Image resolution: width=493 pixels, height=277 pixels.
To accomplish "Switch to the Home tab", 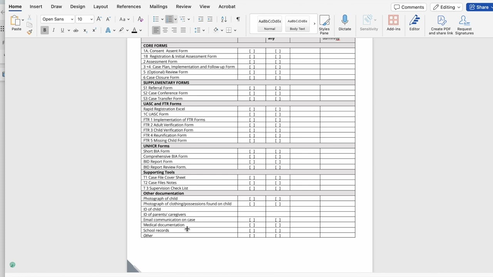I will (x=15, y=7).
